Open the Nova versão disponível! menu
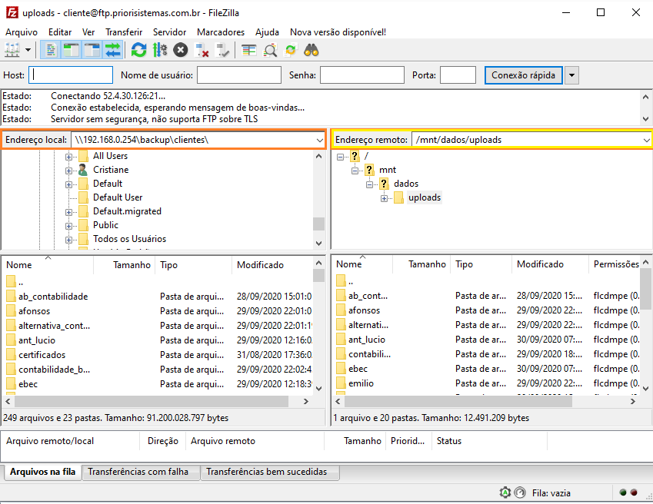This screenshot has height=504, width=653. point(338,32)
